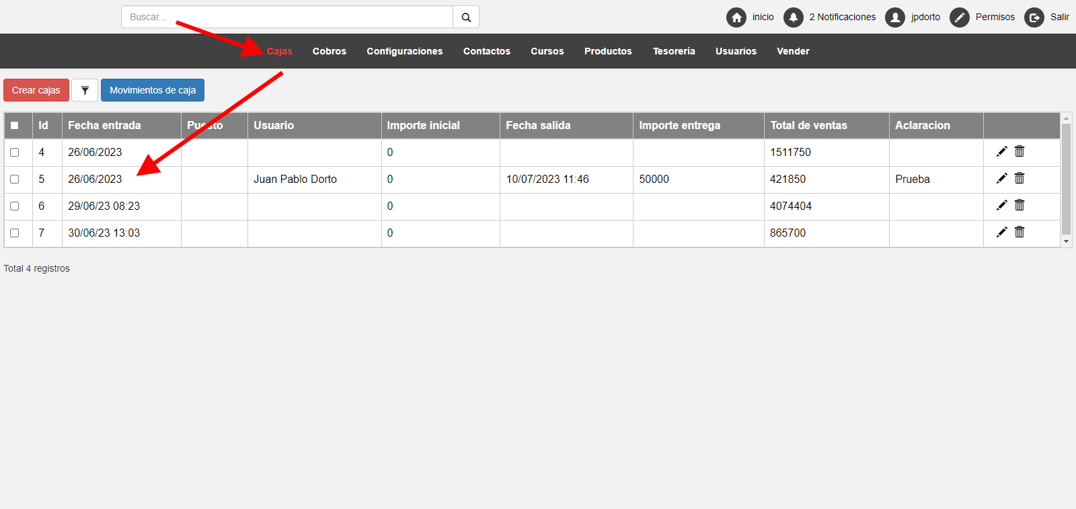Image resolution: width=1076 pixels, height=509 pixels.
Task: Click the table scrollbar down arrow
Action: [x=1066, y=241]
